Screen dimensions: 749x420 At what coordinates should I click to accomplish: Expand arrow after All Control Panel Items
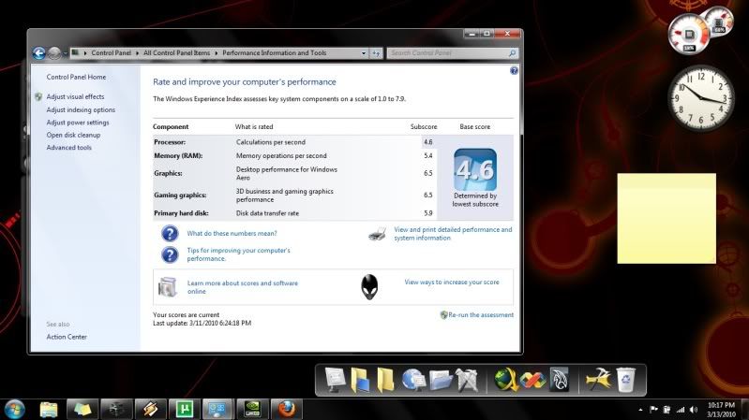tap(216, 53)
